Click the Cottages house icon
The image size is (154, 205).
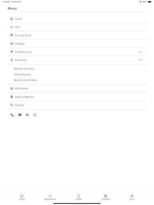(12, 44)
